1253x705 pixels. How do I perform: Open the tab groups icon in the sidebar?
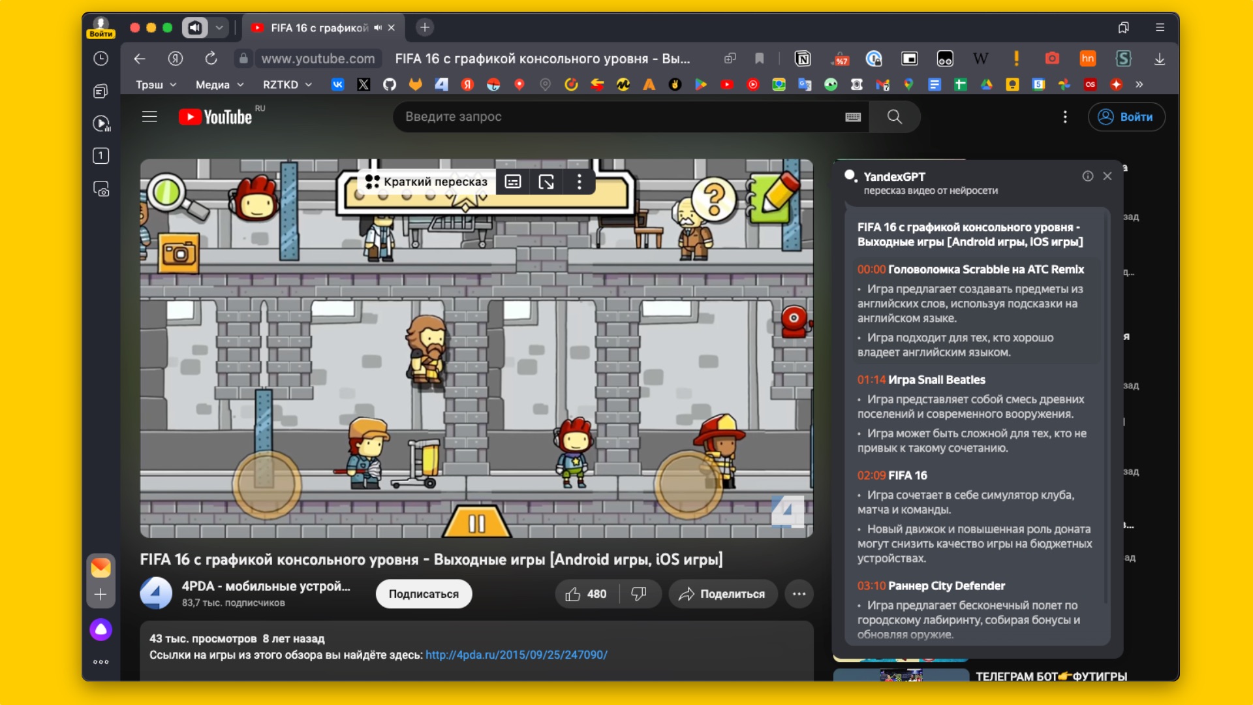click(x=101, y=91)
